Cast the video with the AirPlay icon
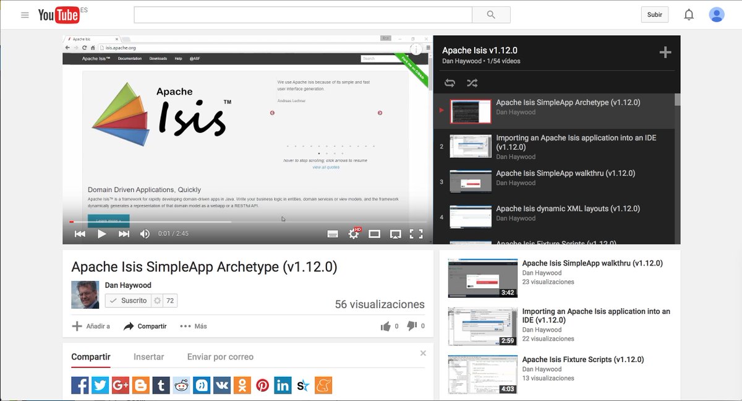 pyautogui.click(x=395, y=233)
